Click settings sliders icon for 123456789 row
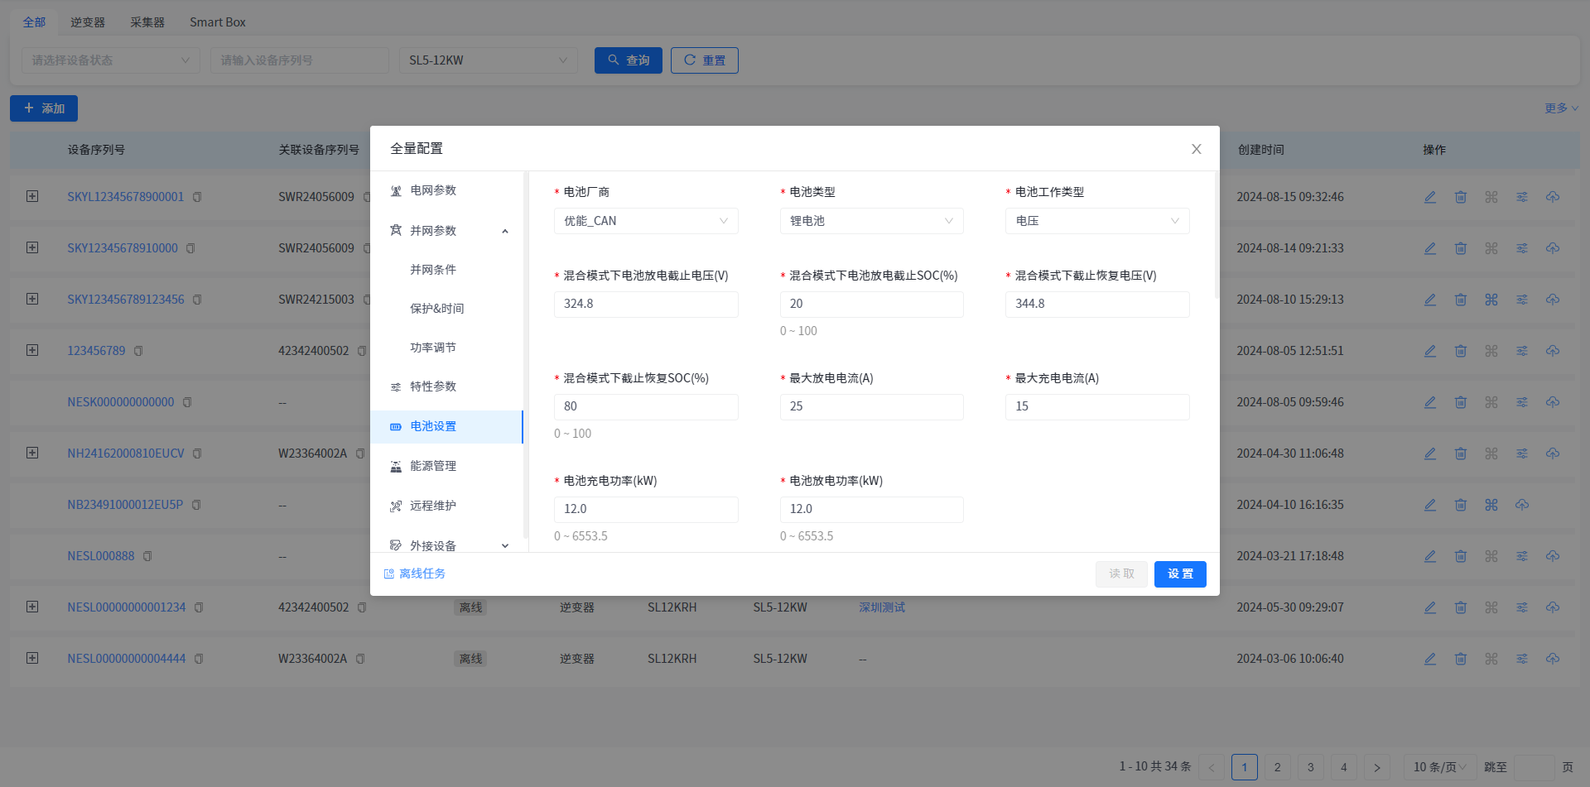This screenshot has height=787, width=1590. [1522, 351]
